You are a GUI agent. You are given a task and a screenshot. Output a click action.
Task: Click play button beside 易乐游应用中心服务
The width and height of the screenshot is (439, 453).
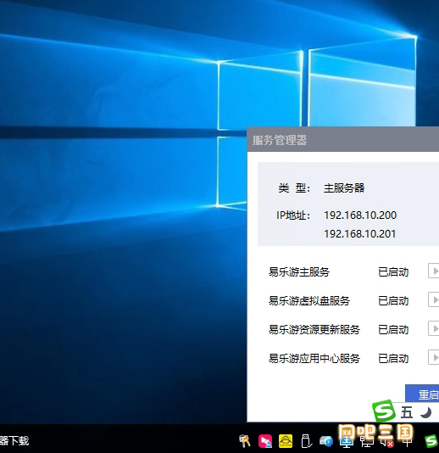[x=434, y=358]
